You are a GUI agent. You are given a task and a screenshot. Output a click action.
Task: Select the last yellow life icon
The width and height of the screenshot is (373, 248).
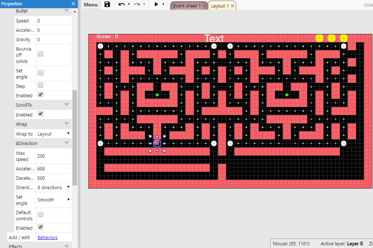(x=344, y=38)
